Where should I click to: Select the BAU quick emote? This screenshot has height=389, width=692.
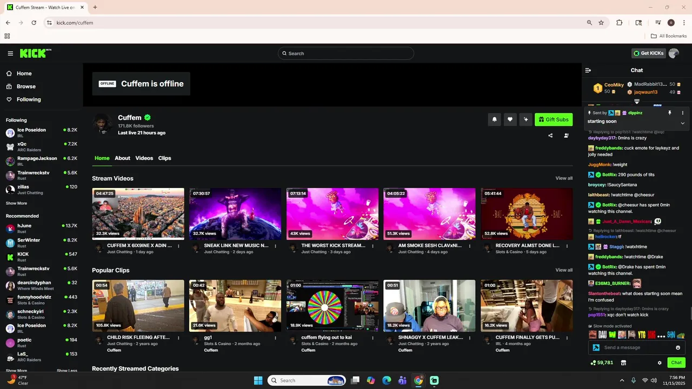tap(602, 335)
